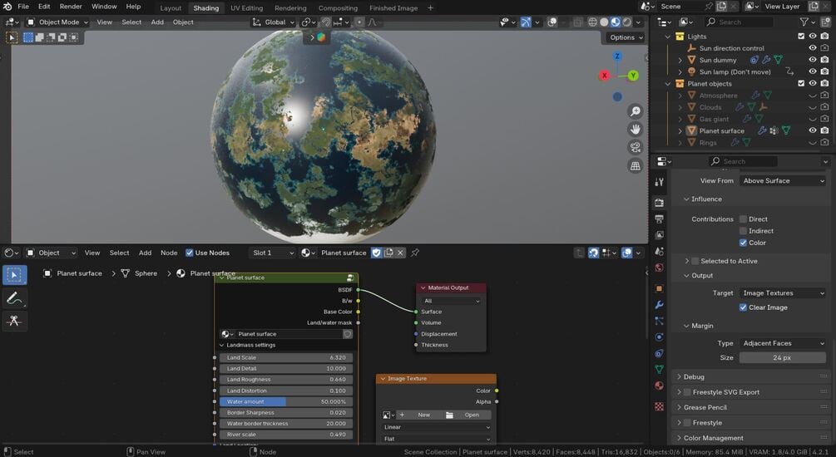Click the fake user shield icon
Image resolution: width=836 pixels, height=457 pixels.
377,253
